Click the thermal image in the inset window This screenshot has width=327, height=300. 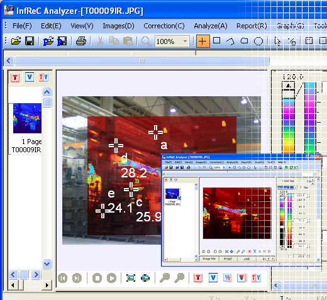pyautogui.click(x=237, y=213)
